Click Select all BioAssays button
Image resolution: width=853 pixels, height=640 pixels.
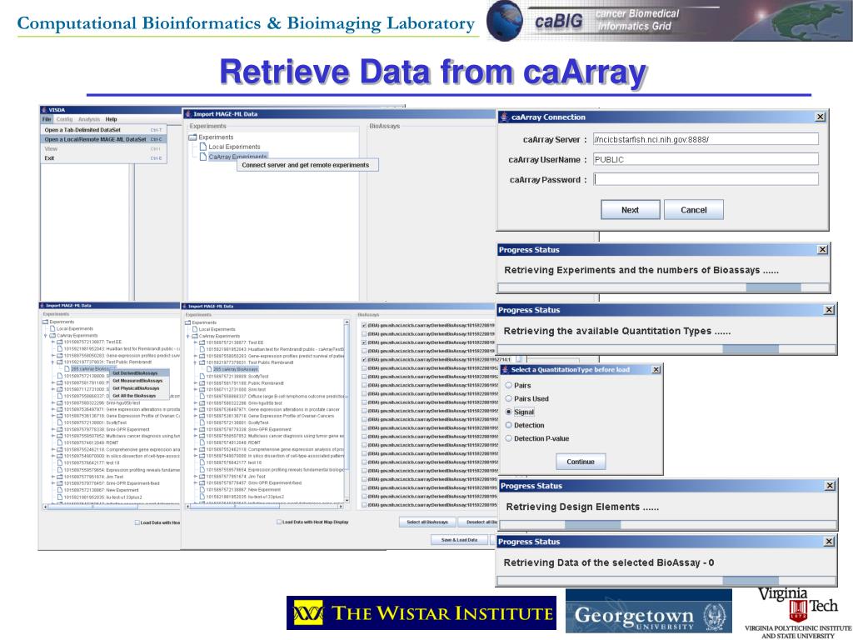click(x=427, y=522)
